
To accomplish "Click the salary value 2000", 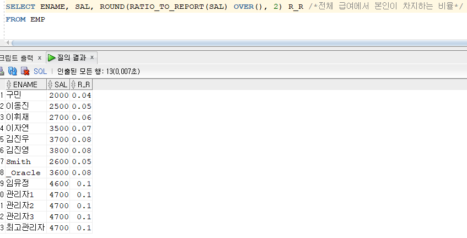I will (x=58, y=96).
